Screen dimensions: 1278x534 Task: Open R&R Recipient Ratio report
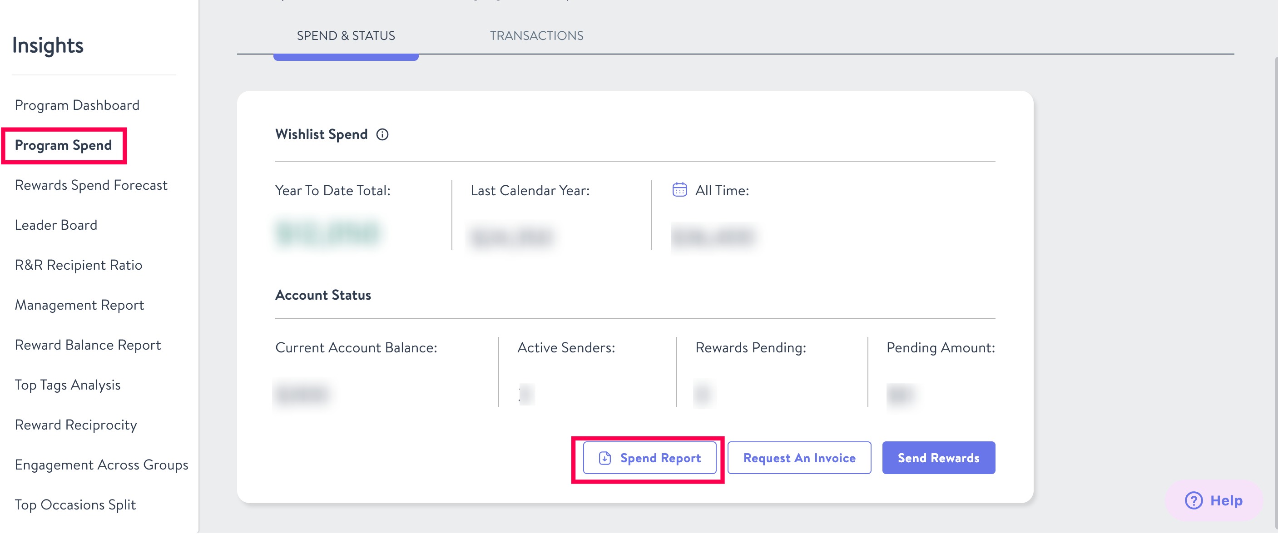pos(79,265)
